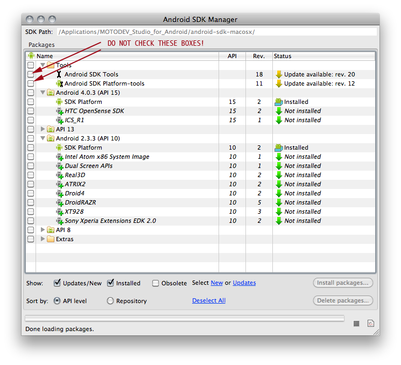The width and height of the screenshot is (401, 365).
Task: Click the Not installed arrow for Droid4
Action: [x=279, y=193]
